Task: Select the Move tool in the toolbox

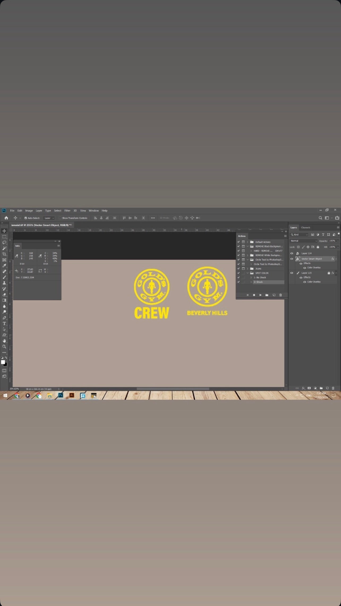Action: [x=4, y=231]
